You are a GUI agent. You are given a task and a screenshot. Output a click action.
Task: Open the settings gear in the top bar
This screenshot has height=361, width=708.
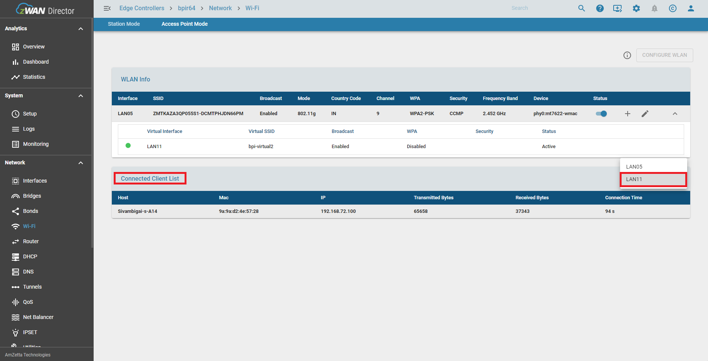point(636,8)
